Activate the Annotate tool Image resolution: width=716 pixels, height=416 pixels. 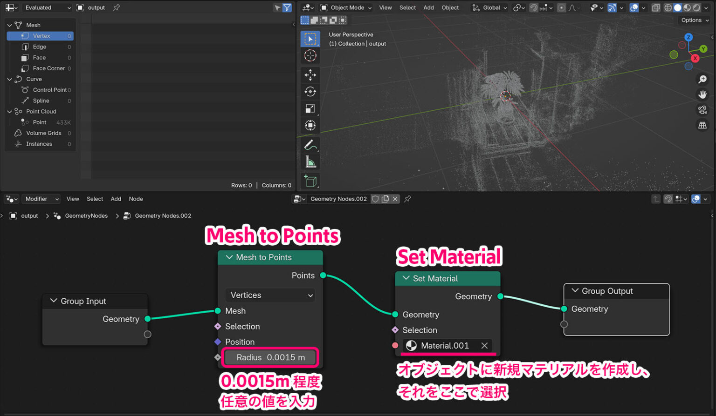(x=310, y=144)
